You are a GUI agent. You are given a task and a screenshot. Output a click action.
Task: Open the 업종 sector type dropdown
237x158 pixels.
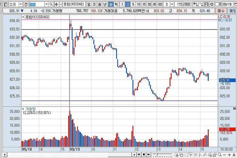pos(21,4)
